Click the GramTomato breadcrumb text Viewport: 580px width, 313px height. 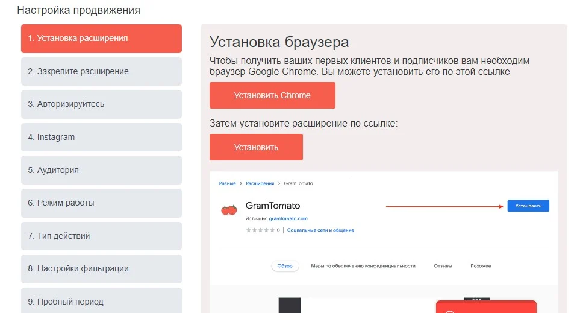click(299, 183)
